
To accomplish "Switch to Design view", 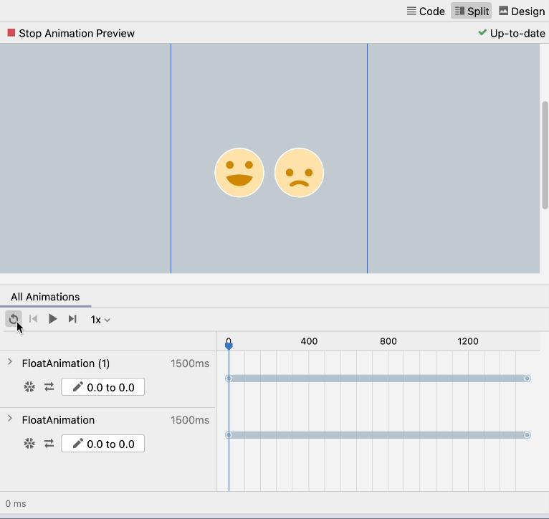I will (x=522, y=11).
